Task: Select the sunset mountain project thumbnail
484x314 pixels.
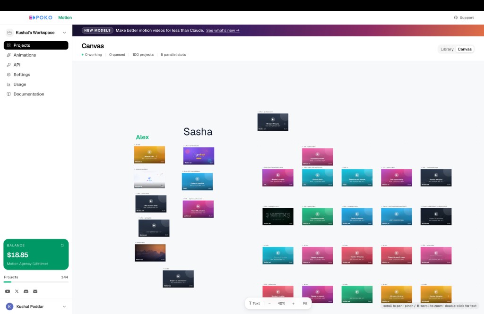Action: point(150,253)
